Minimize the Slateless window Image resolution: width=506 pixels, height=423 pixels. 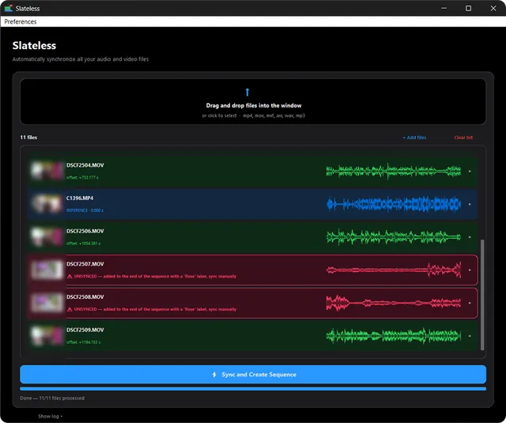[x=444, y=8]
